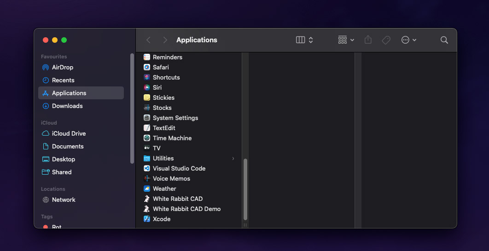489x251 pixels.
Task: Select the Time Machine name text
Action: click(x=172, y=138)
